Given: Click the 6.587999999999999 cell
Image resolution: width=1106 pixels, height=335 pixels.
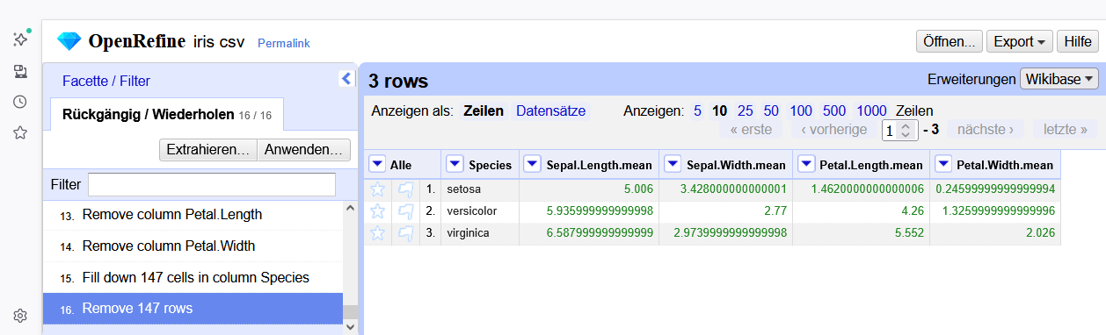Looking at the screenshot, I should 589,233.
